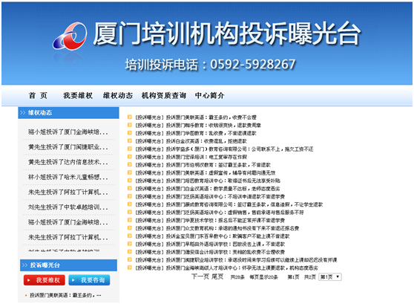Open 中心简介 navigation item

tap(210, 96)
